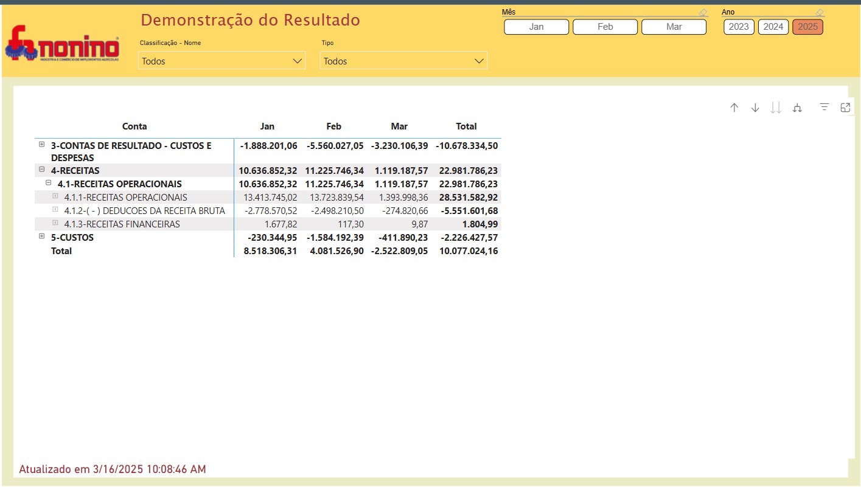Select year 2024 in the Ano slicer

(x=773, y=27)
